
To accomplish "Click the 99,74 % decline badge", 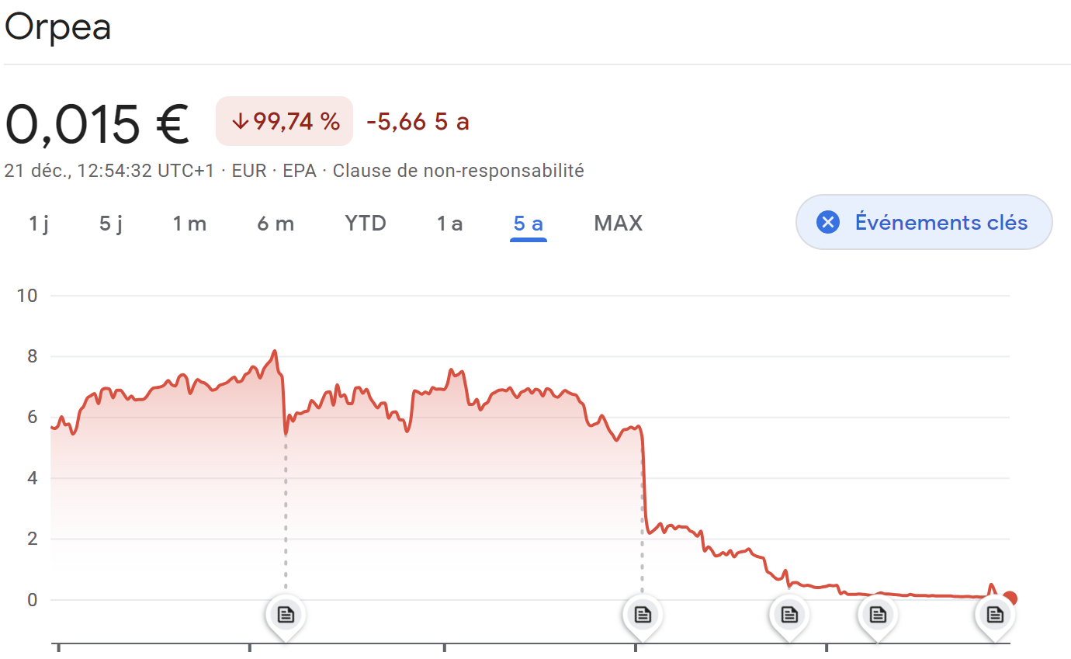I will tap(285, 121).
